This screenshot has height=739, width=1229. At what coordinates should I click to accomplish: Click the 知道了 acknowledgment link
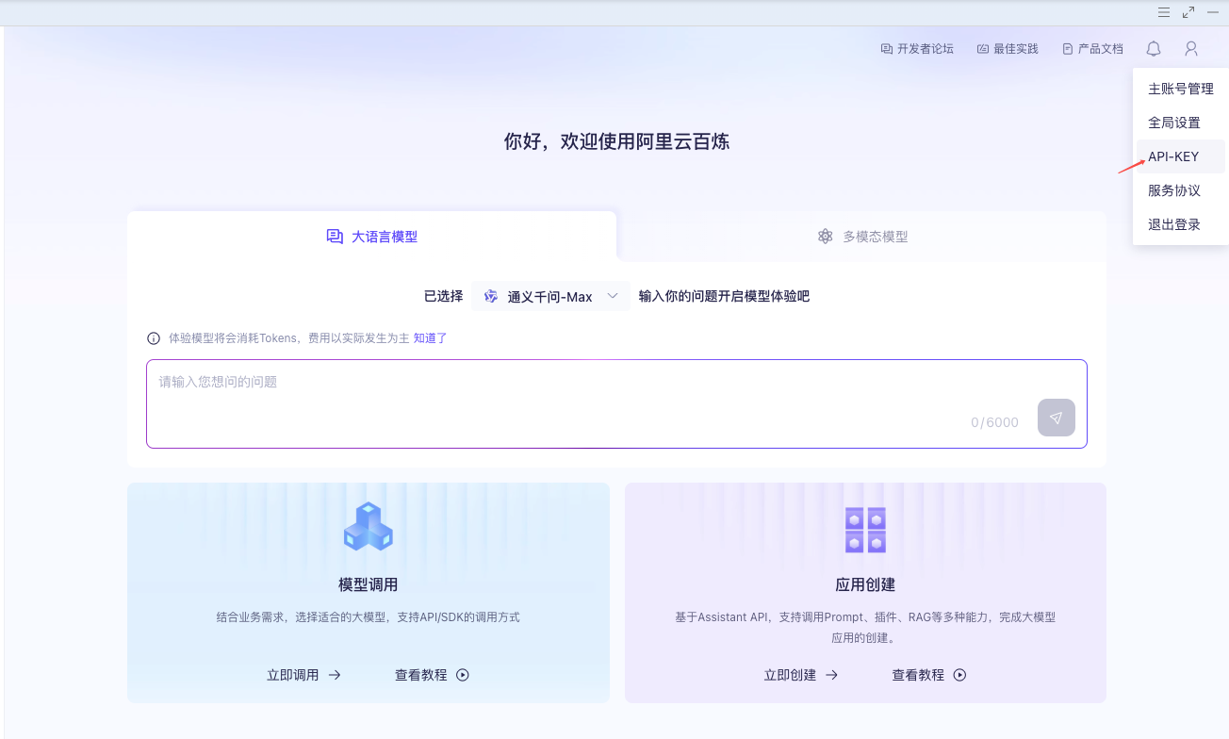(430, 338)
